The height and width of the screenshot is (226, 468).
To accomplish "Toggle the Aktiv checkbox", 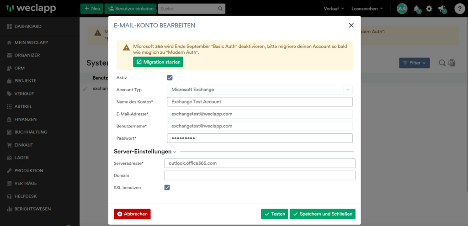I will (170, 78).
